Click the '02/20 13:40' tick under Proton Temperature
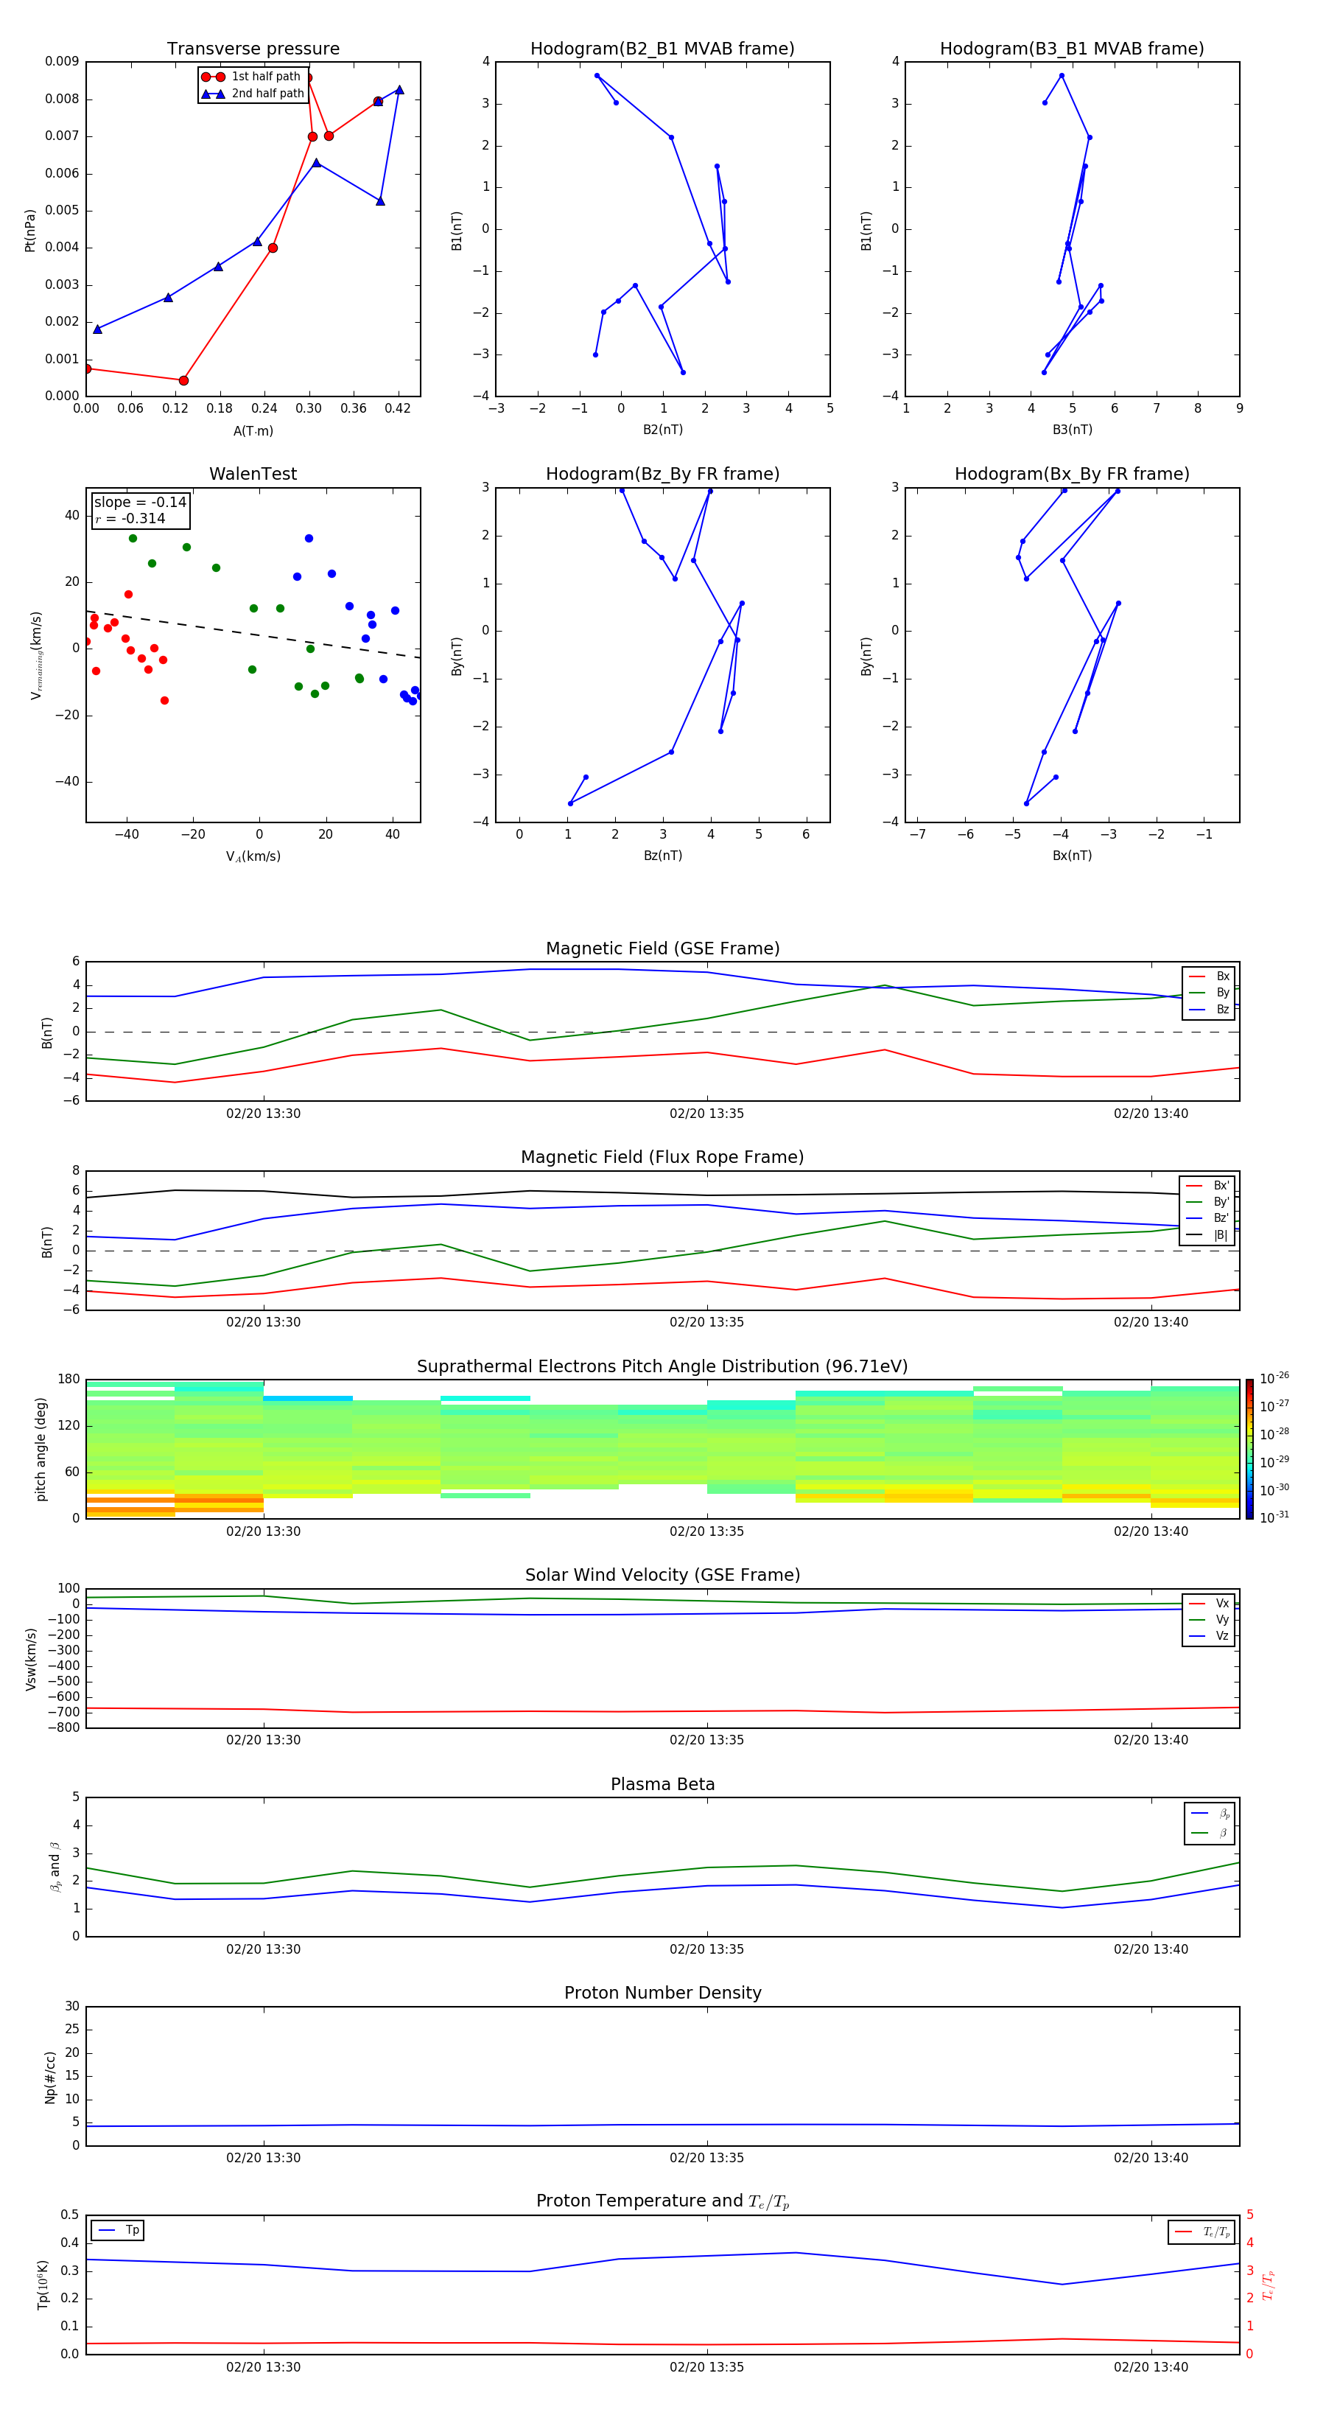The image size is (1326, 2432). point(1151,2367)
